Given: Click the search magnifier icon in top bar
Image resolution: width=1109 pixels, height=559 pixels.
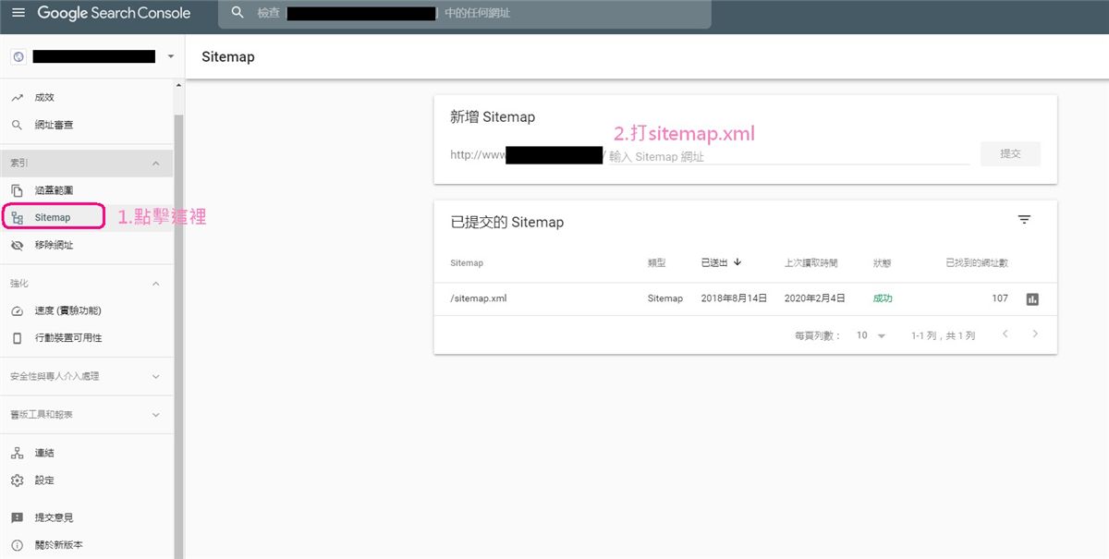Looking at the screenshot, I should tap(238, 13).
